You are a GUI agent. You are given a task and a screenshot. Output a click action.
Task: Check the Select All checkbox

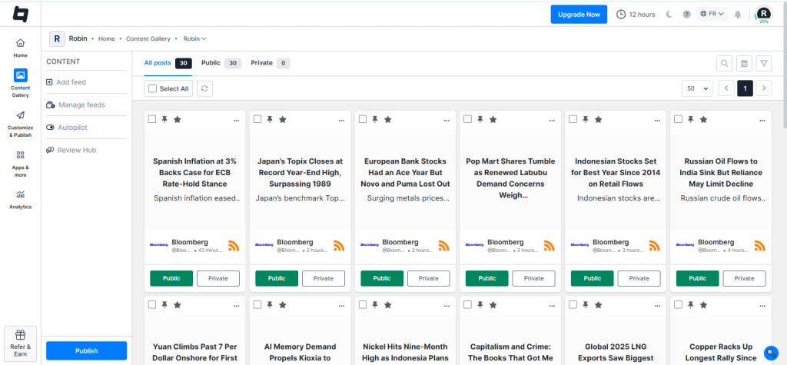(x=152, y=88)
